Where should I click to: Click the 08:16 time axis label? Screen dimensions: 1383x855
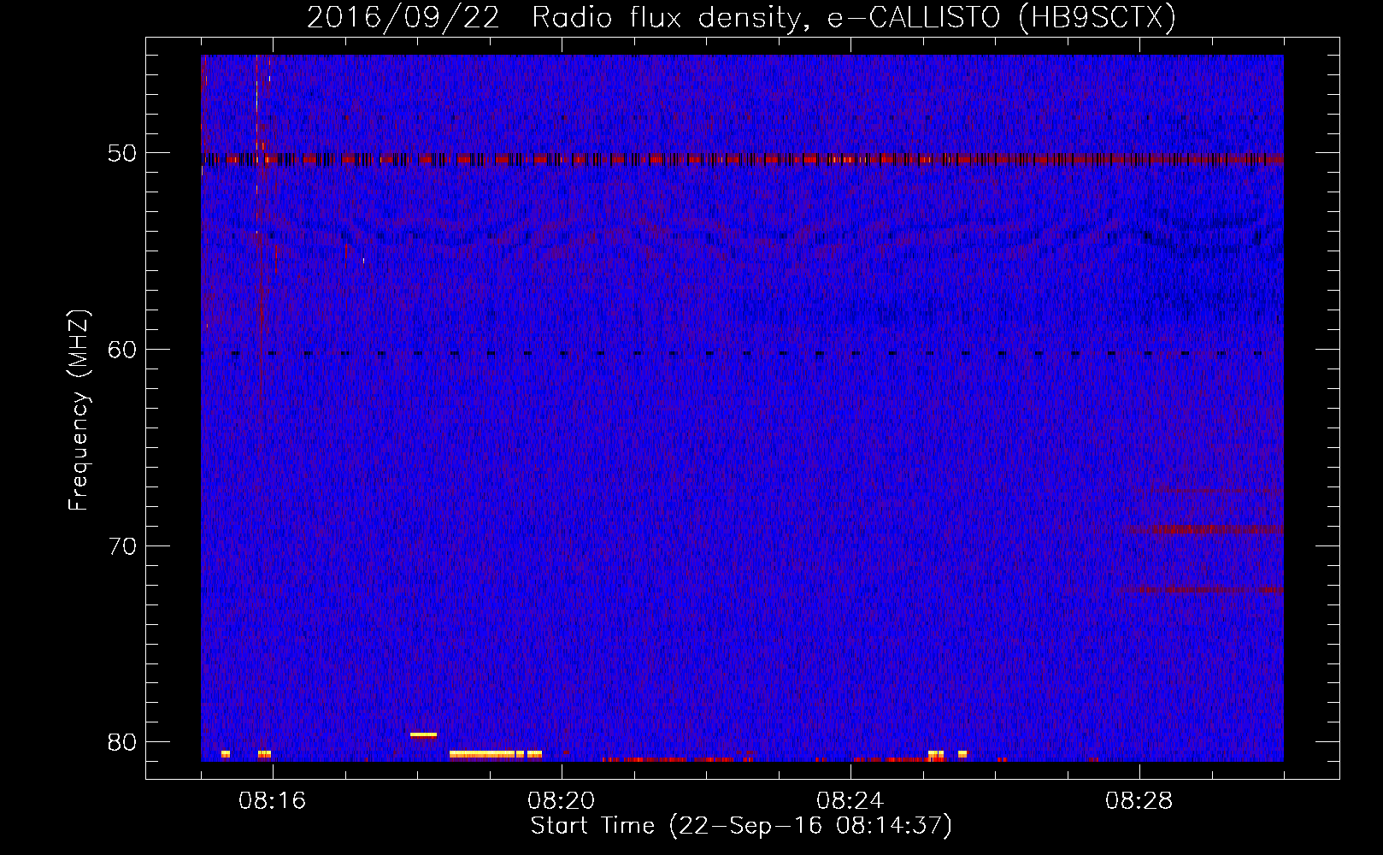273,801
